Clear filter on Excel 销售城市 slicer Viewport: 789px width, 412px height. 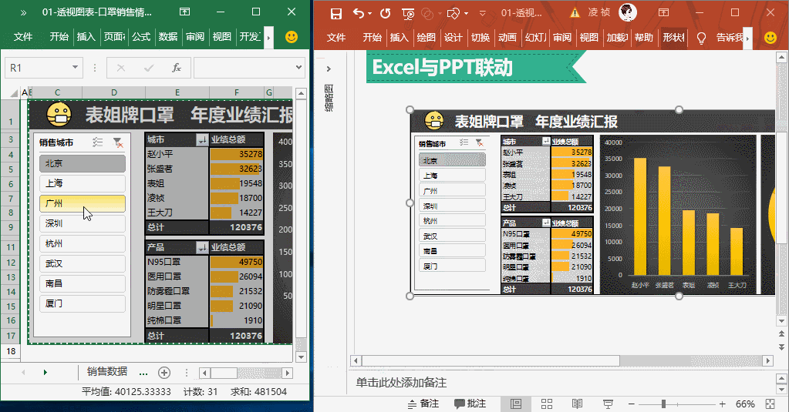(118, 142)
